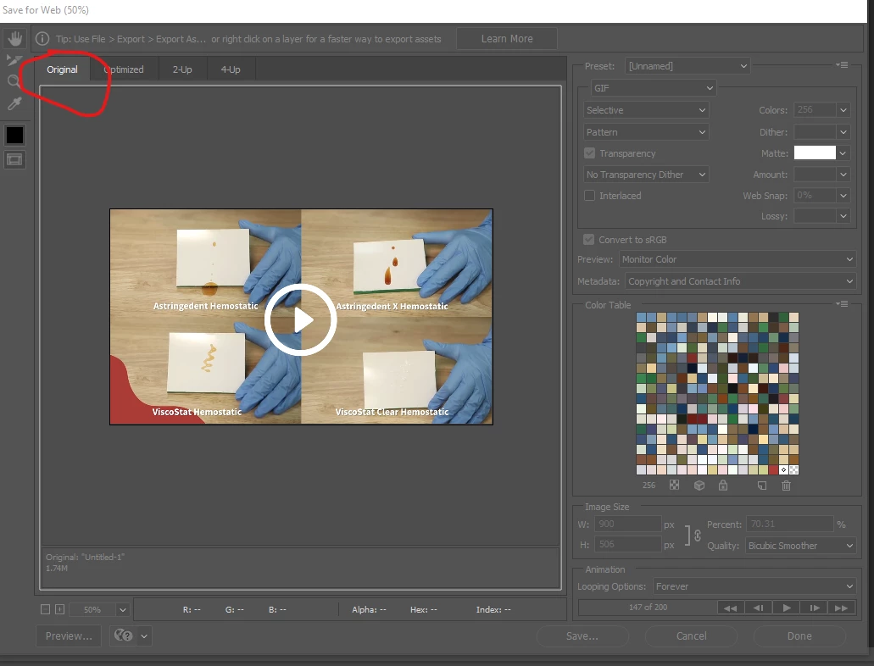This screenshot has height=666, width=874.
Task: Open the Color Table flyout menu icon
Action: (x=843, y=303)
